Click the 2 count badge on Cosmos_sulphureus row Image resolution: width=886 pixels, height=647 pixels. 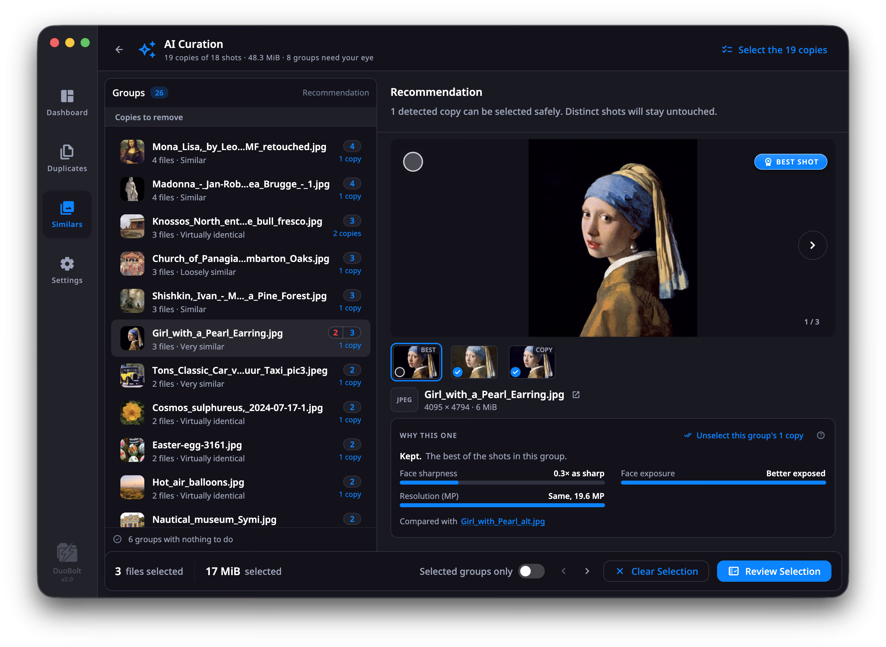coord(352,407)
